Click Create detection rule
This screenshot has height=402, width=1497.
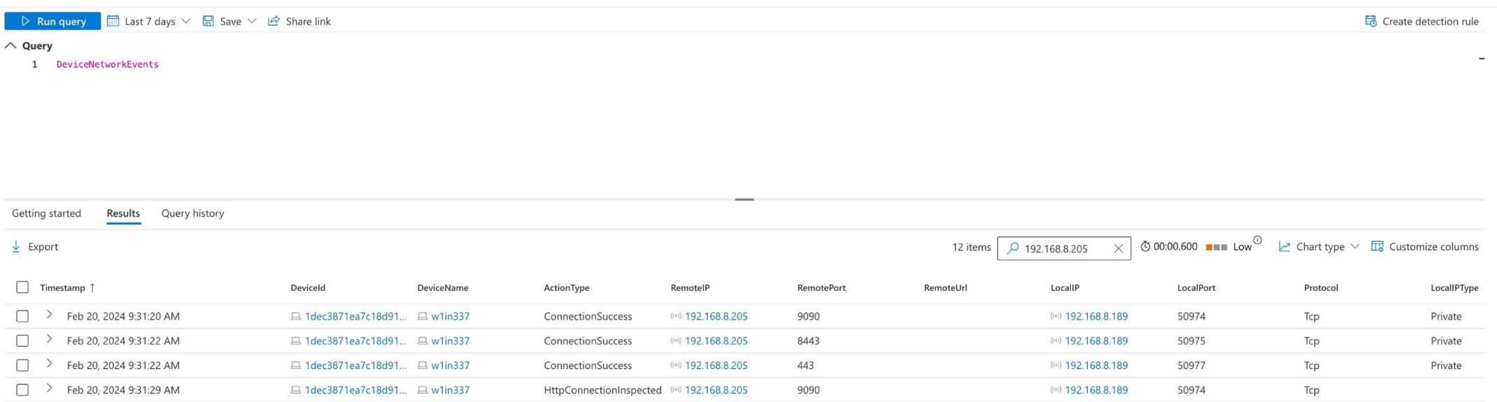(1422, 21)
